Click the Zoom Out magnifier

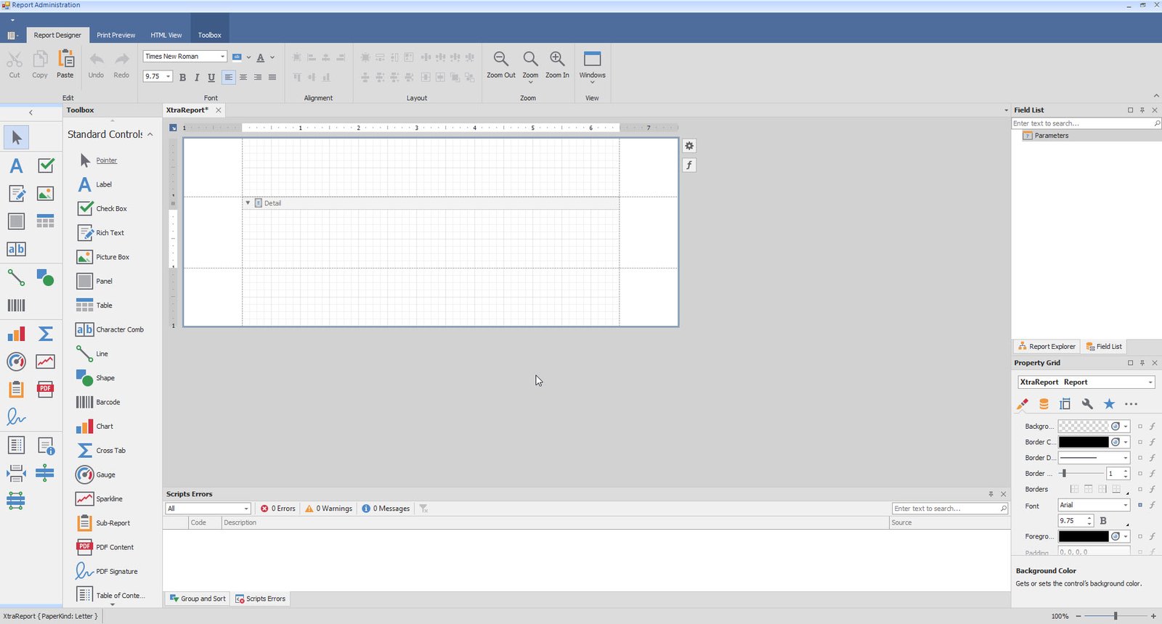point(500,63)
